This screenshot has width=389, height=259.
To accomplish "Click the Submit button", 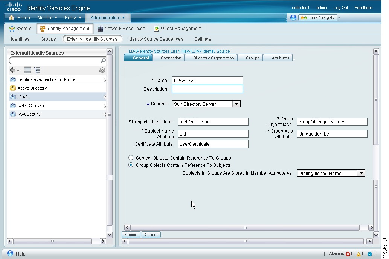I will tap(131, 235).
